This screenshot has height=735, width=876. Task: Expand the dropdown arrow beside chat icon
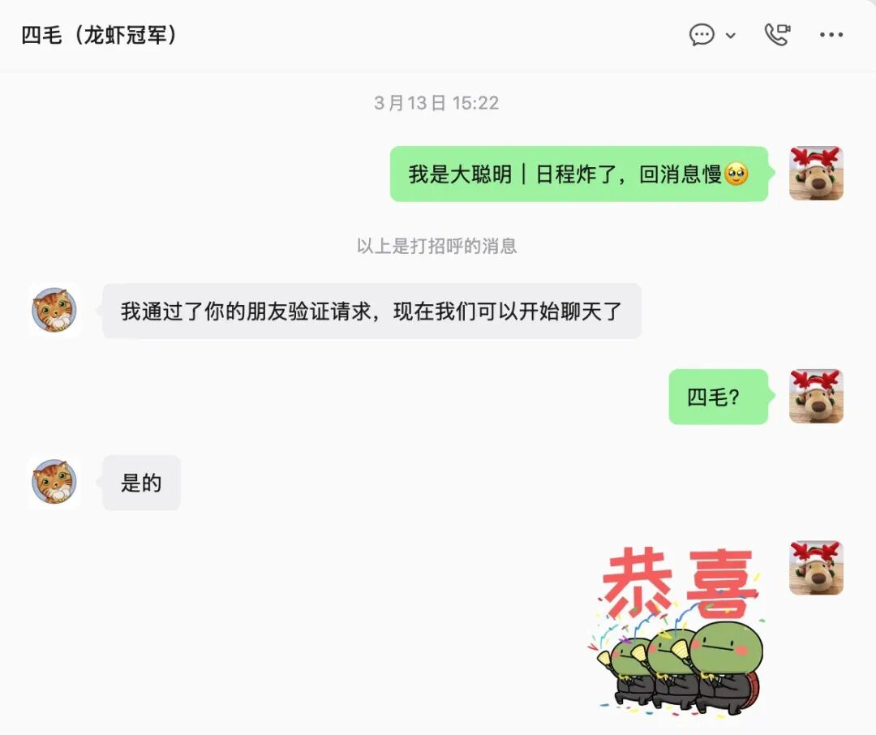(730, 35)
